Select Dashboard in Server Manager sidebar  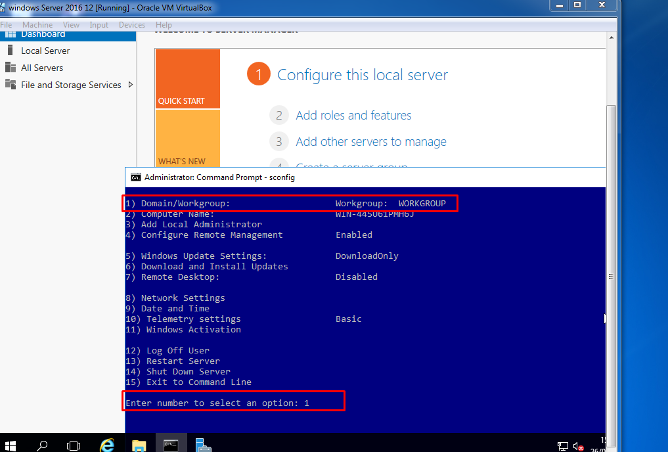(x=68, y=35)
